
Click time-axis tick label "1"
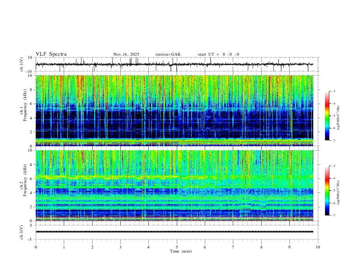click(64, 247)
